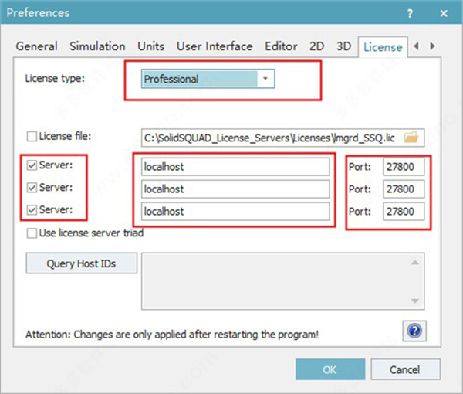Click host IDs scrollbar up arrow
Viewport: 463px width, 394px height.
click(x=415, y=262)
